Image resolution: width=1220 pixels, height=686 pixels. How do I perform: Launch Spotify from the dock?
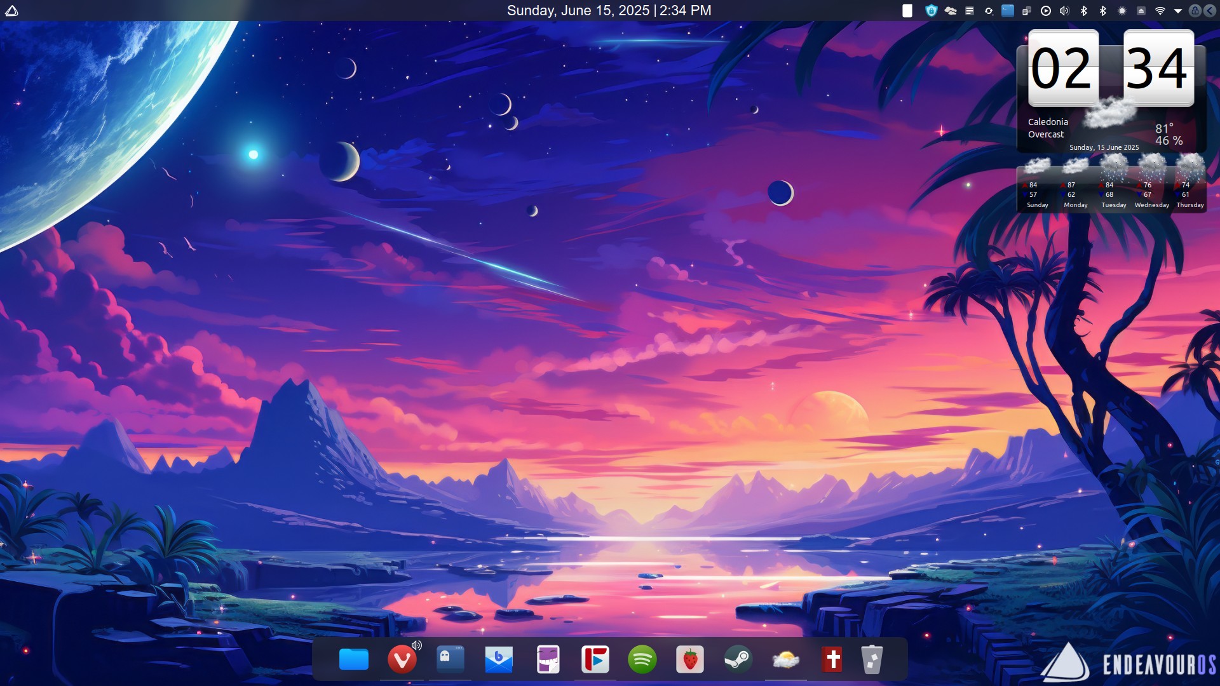pos(642,660)
